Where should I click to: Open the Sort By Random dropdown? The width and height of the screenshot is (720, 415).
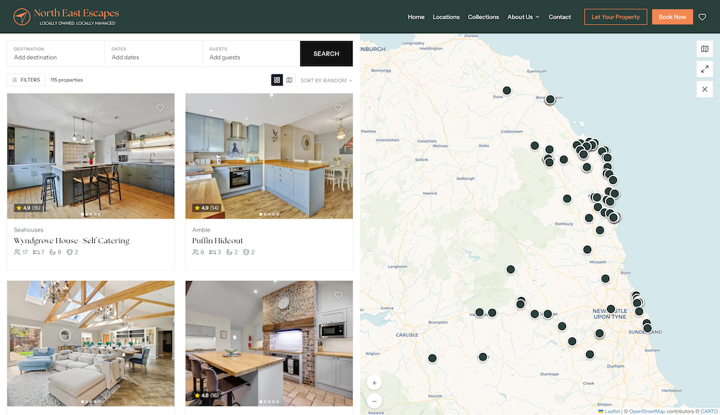pyautogui.click(x=326, y=81)
